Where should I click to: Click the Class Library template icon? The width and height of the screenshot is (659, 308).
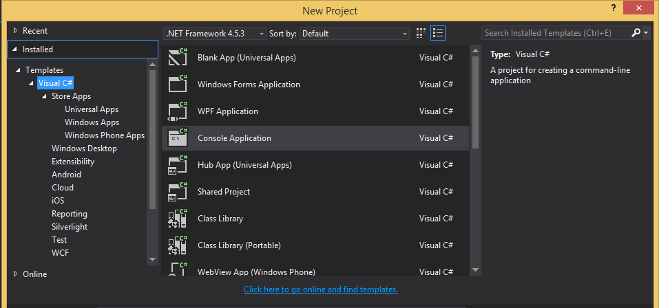click(178, 218)
